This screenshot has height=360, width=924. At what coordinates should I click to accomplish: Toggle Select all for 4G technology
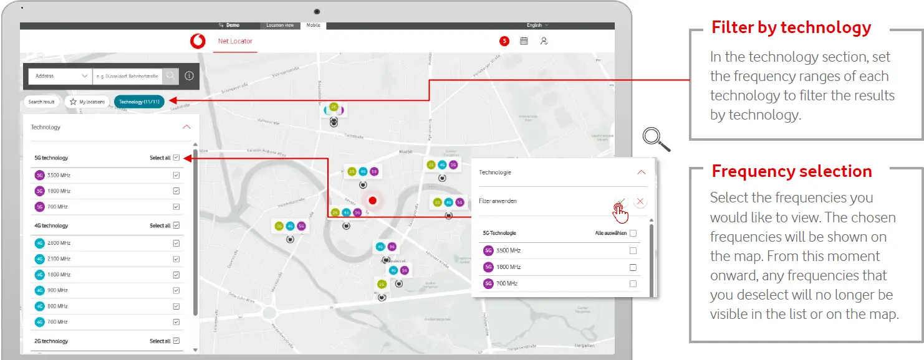pos(176,225)
